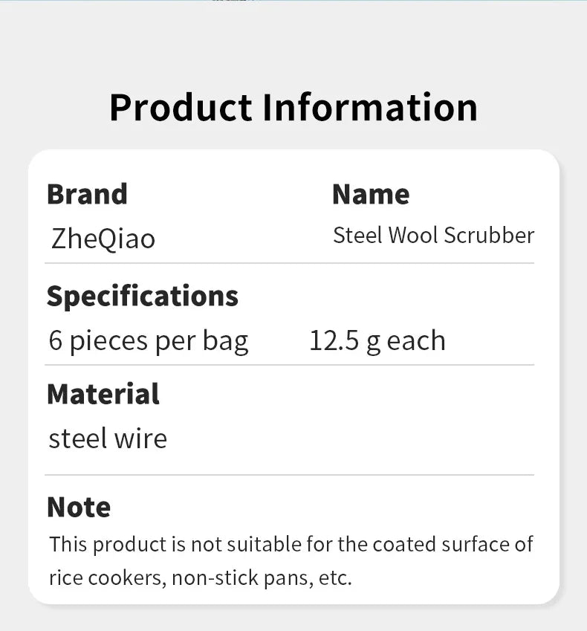This screenshot has height=631, width=587.
Task: Click the divider below the specifications row
Action: click(x=289, y=365)
